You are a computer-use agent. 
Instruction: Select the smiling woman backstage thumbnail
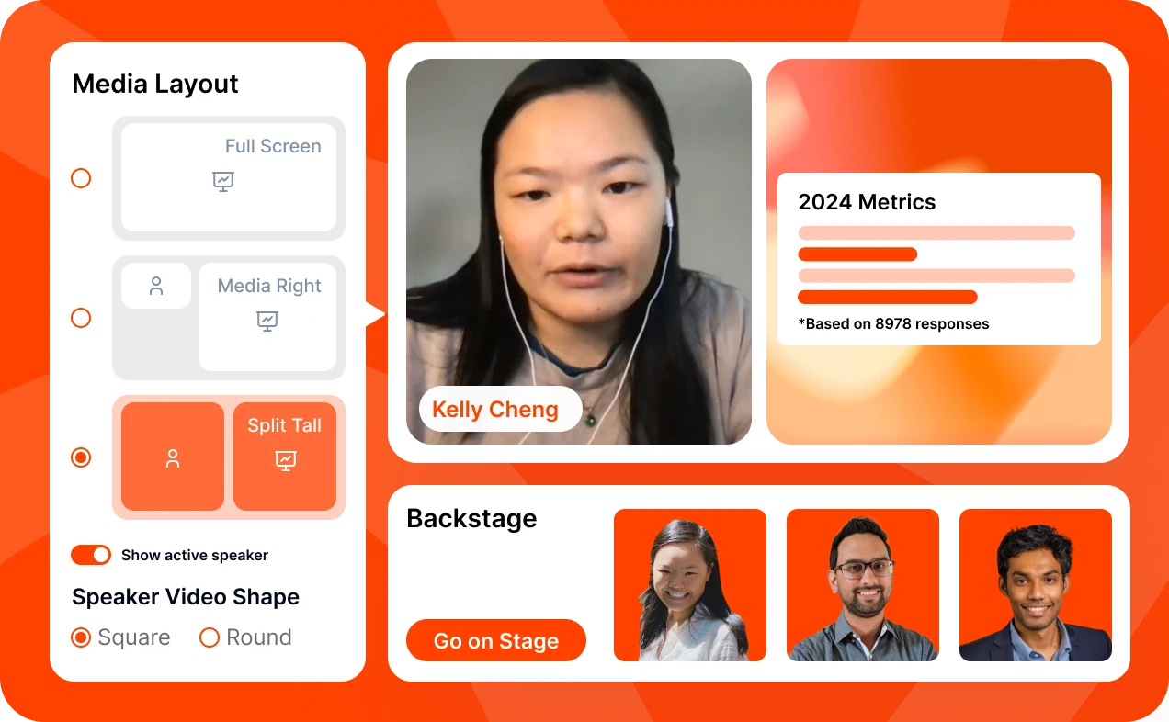tap(690, 585)
